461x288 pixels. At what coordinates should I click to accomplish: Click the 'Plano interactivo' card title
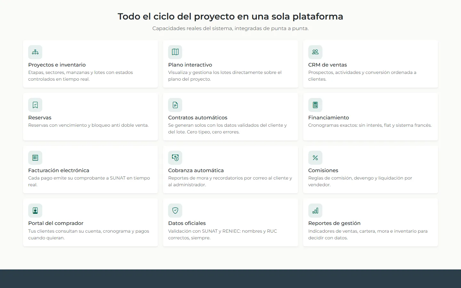pos(190,65)
